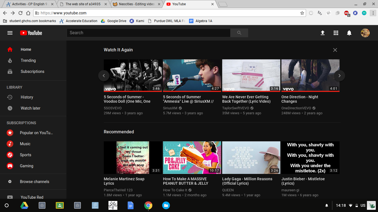Image resolution: width=378 pixels, height=212 pixels.
Task: Click the browser home icon
Action: click(x=28, y=13)
